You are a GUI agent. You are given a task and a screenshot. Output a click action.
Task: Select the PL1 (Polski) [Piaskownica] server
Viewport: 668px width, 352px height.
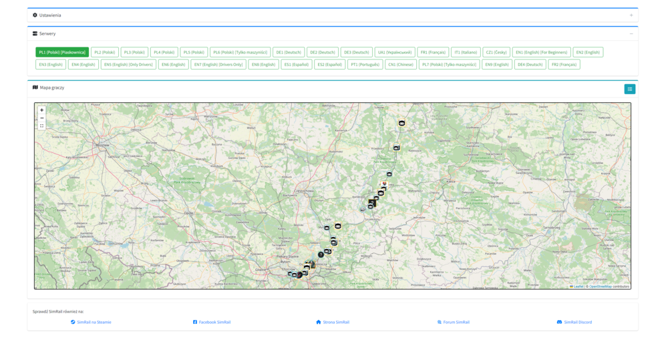pos(62,52)
